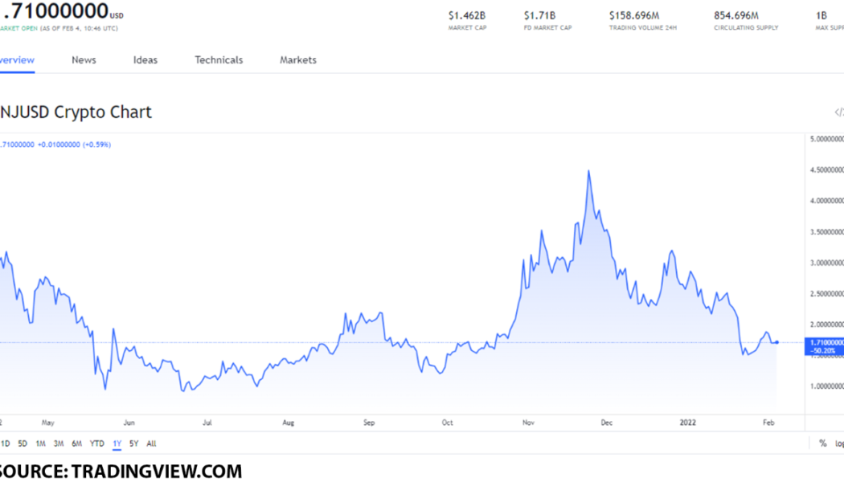844x482 pixels.
Task: Select the YTD chart range
Action: pos(97,443)
